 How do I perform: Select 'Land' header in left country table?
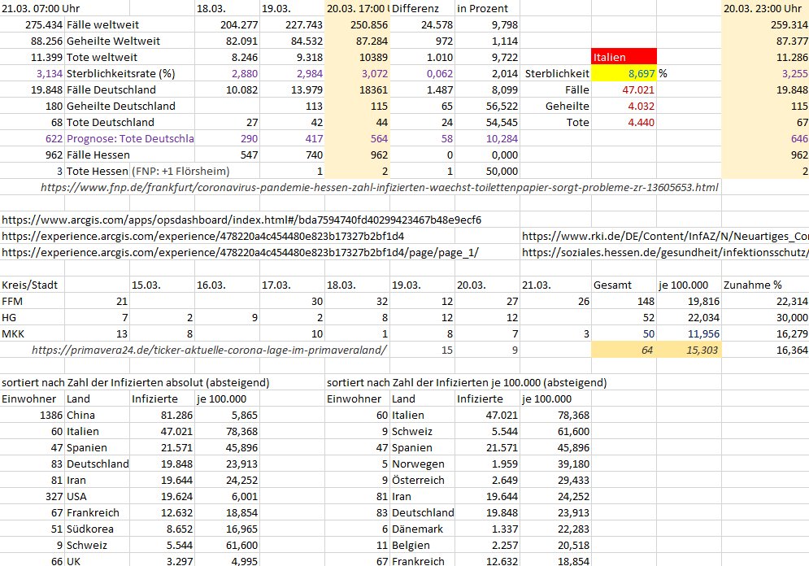(98, 398)
